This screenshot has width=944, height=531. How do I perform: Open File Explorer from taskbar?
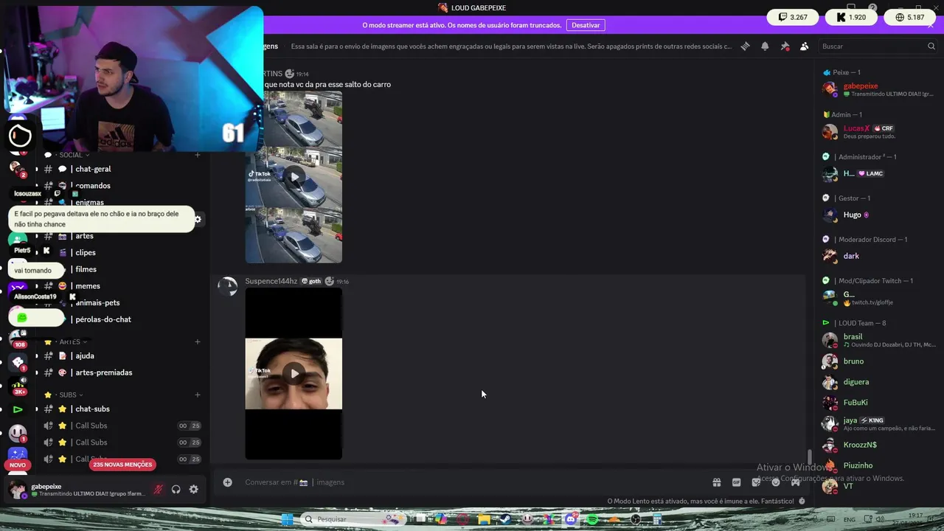(484, 519)
